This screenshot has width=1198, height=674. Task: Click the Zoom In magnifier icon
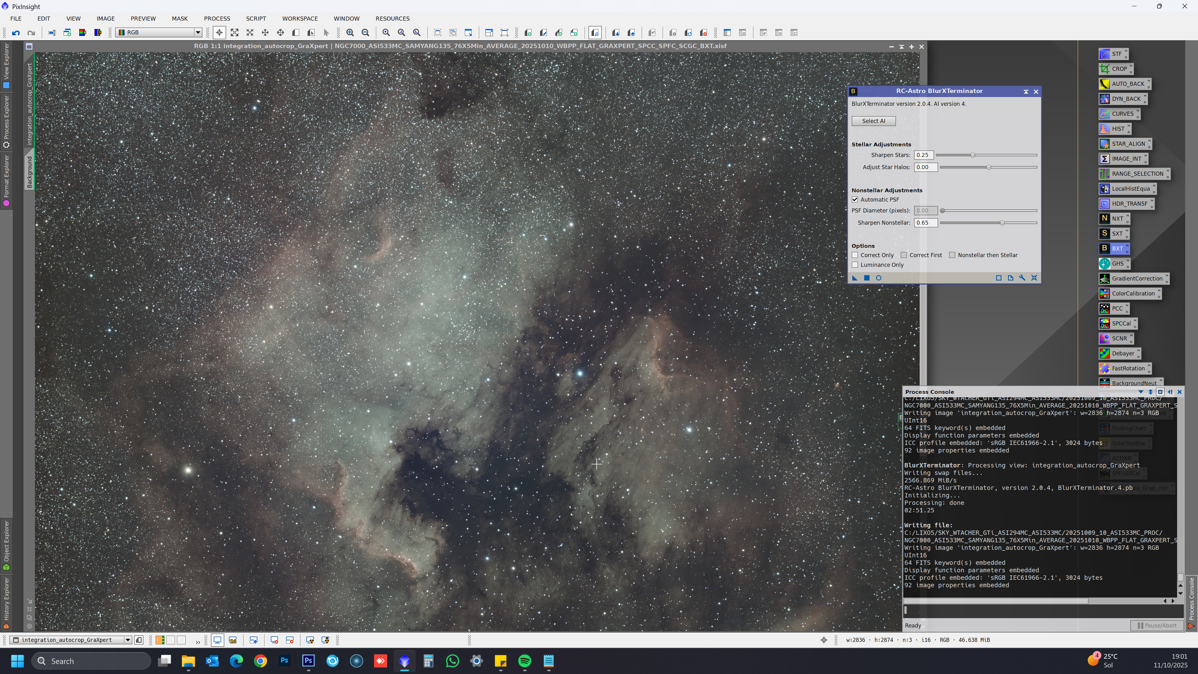tap(350, 32)
